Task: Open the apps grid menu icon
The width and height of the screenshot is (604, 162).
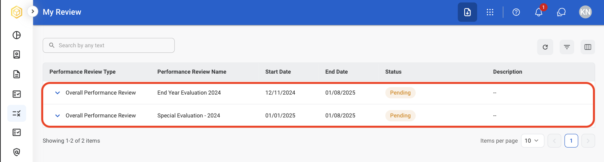Action: 490,12
